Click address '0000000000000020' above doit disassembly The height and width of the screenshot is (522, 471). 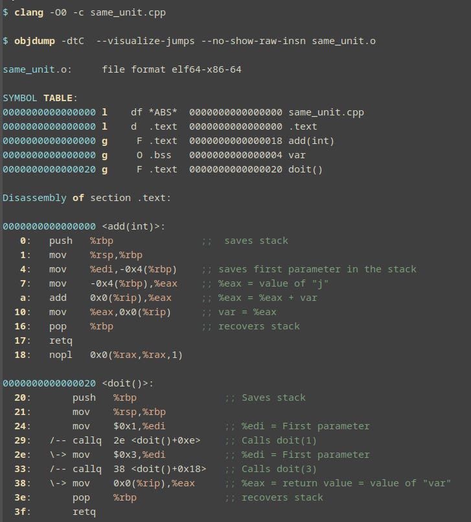click(x=49, y=383)
